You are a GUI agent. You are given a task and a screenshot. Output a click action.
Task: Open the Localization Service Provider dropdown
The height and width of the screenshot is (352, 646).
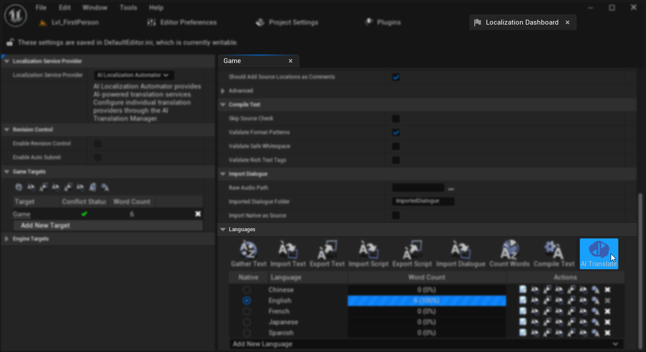pos(133,75)
